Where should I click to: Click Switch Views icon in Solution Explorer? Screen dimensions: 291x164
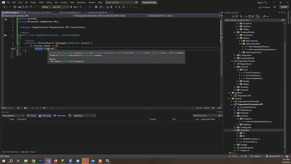coord(236,16)
